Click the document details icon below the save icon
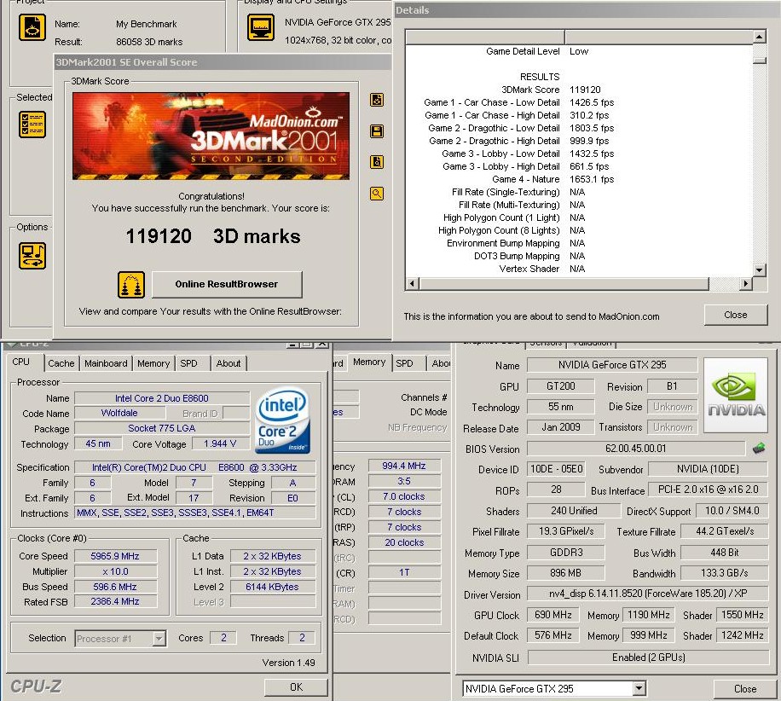This screenshot has width=781, height=701. point(377,162)
